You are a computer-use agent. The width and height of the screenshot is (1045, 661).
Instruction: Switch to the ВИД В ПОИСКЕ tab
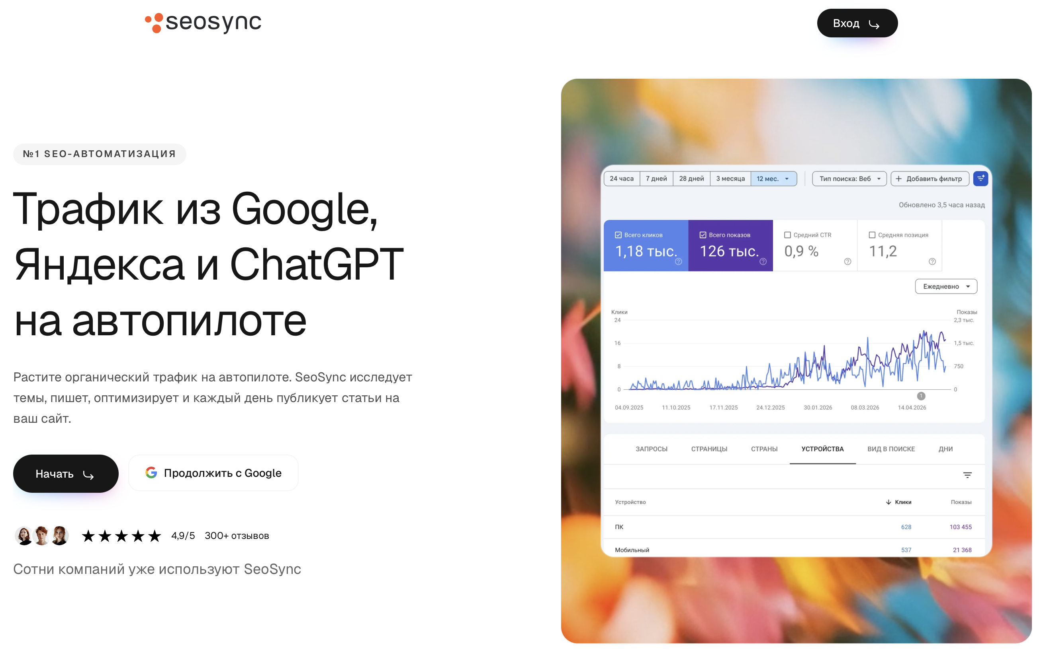point(891,449)
